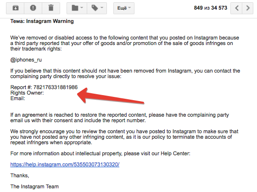
Task: Open the help.instagram.com Help Center link
Action: (65, 164)
